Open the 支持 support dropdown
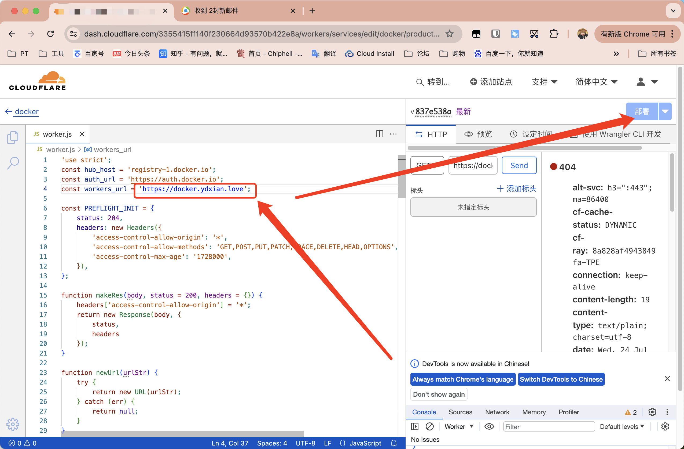 pyautogui.click(x=544, y=82)
